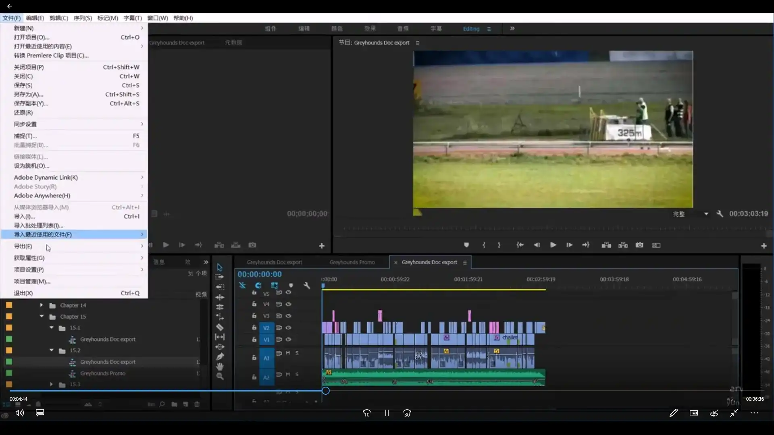Image resolution: width=774 pixels, height=435 pixels.
Task: Select the Razor tool
Action: [220, 327]
